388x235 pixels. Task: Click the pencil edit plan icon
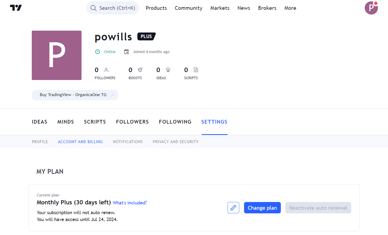pyautogui.click(x=233, y=208)
